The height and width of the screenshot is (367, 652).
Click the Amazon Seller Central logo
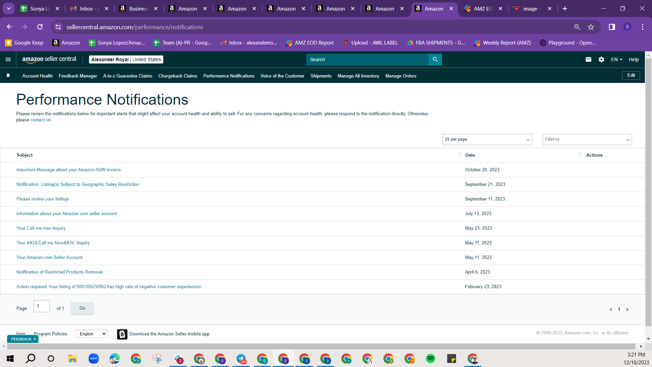pos(49,59)
